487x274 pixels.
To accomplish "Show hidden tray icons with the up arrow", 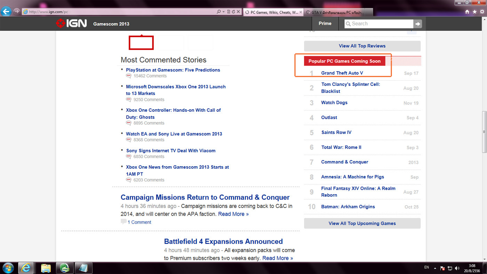I will tap(435, 268).
